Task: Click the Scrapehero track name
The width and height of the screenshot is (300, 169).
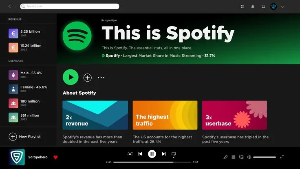Action: click(x=38, y=157)
